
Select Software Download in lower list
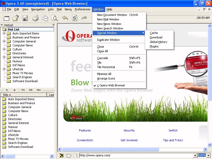click(20, 147)
